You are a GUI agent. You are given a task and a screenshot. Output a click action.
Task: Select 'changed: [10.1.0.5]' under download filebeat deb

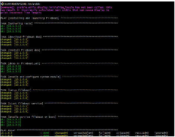pos(14,39)
